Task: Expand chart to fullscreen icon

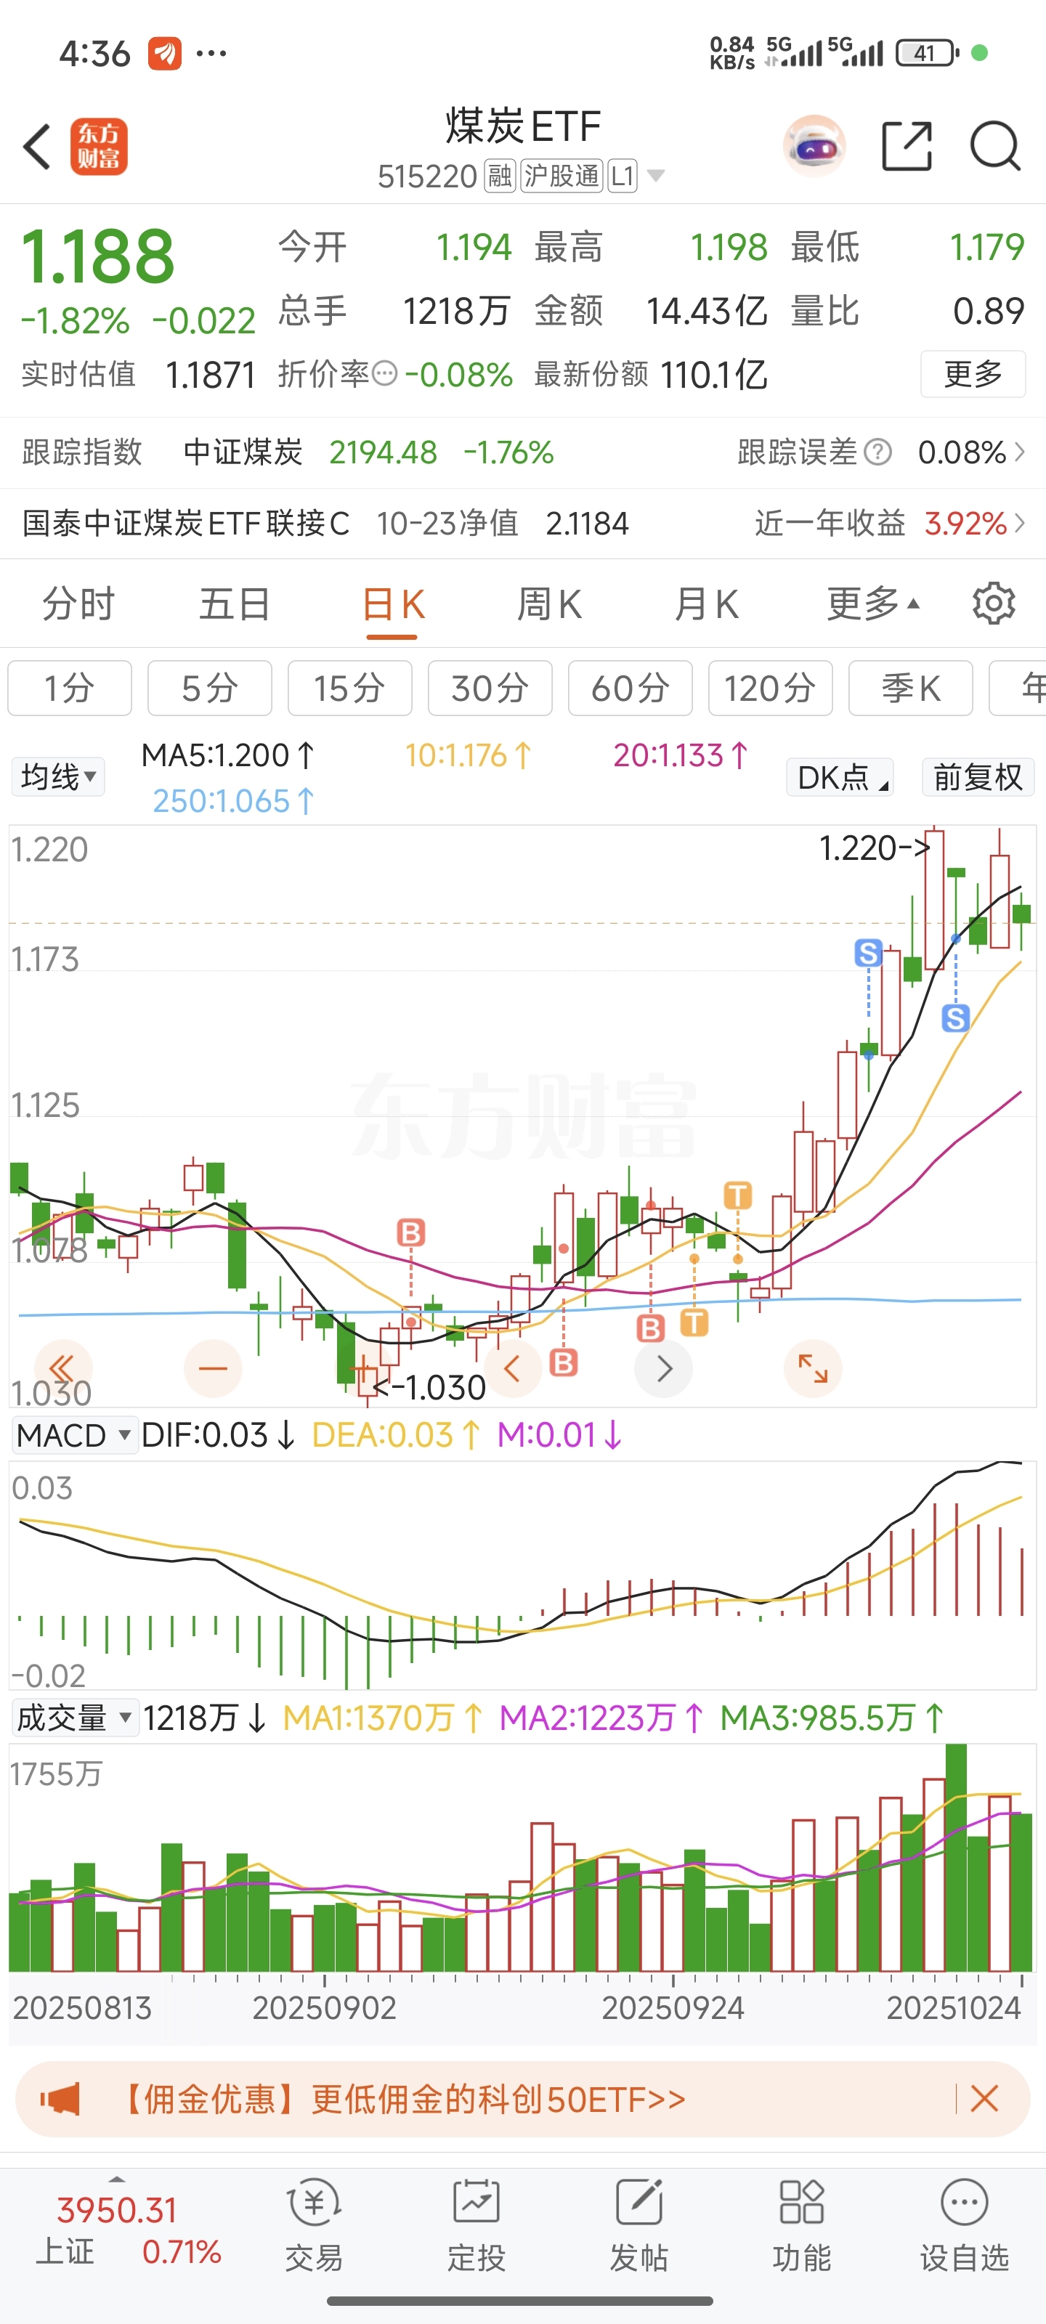Action: [x=813, y=1368]
